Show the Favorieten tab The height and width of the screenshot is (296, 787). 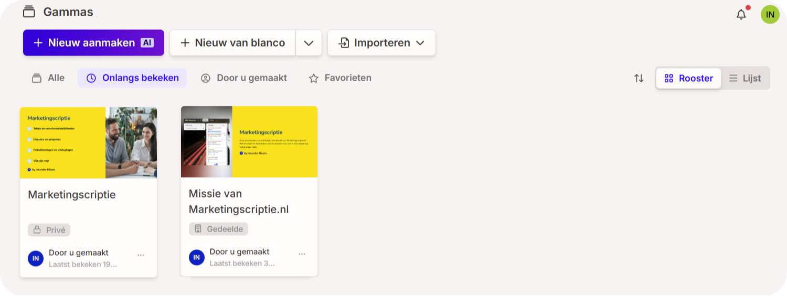tap(340, 78)
